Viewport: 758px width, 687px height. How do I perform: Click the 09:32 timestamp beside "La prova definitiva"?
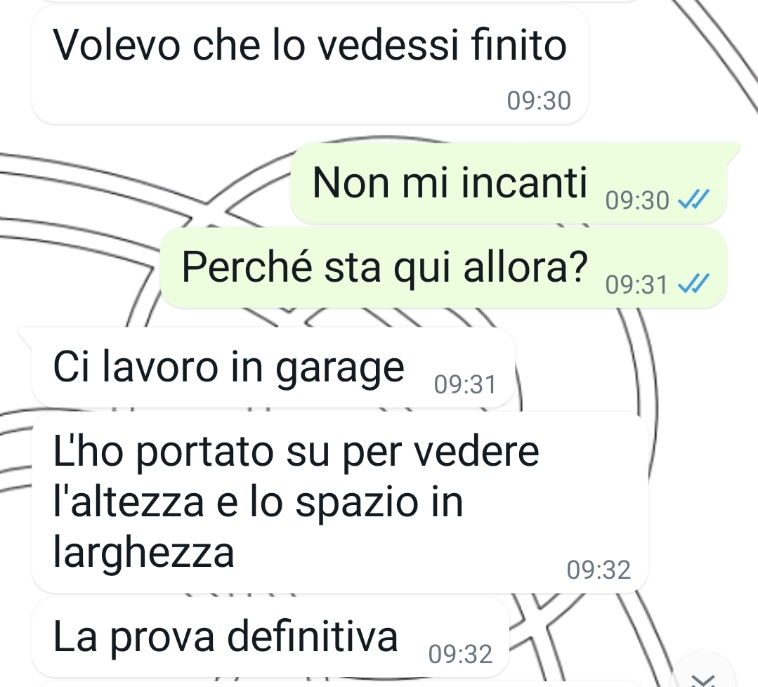click(460, 654)
